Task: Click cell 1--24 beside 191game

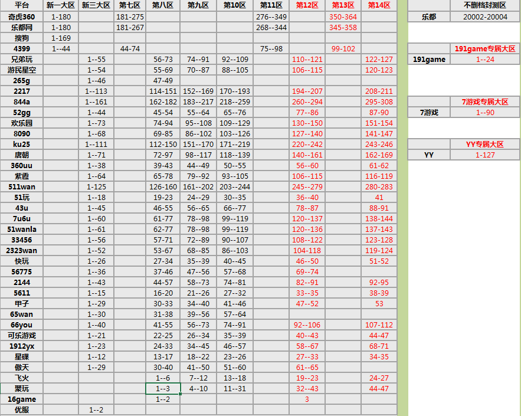Action: [485, 59]
